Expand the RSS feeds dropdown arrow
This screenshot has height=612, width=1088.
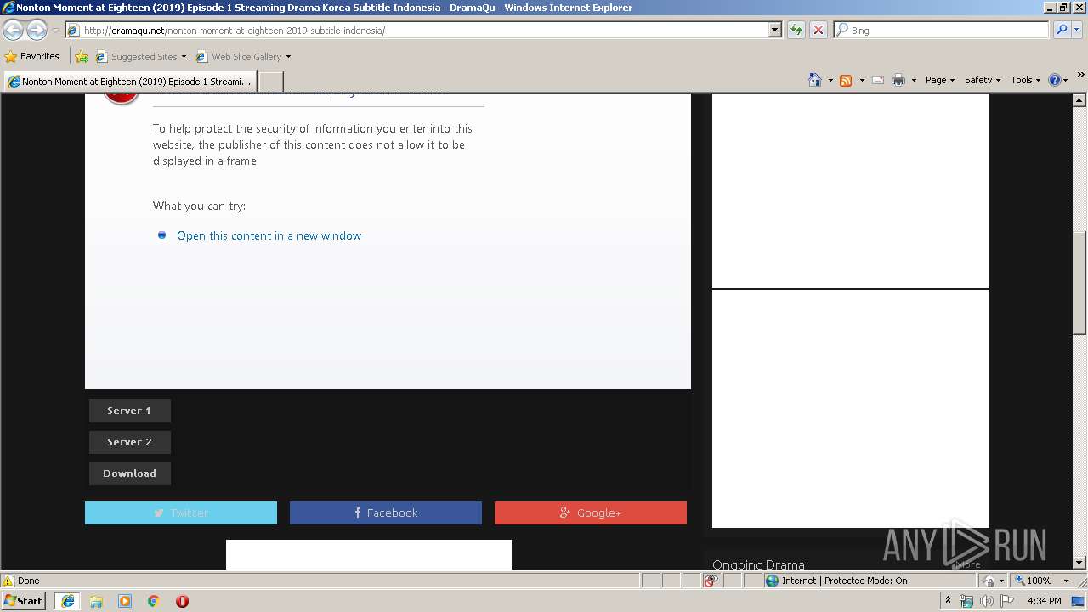pos(862,80)
